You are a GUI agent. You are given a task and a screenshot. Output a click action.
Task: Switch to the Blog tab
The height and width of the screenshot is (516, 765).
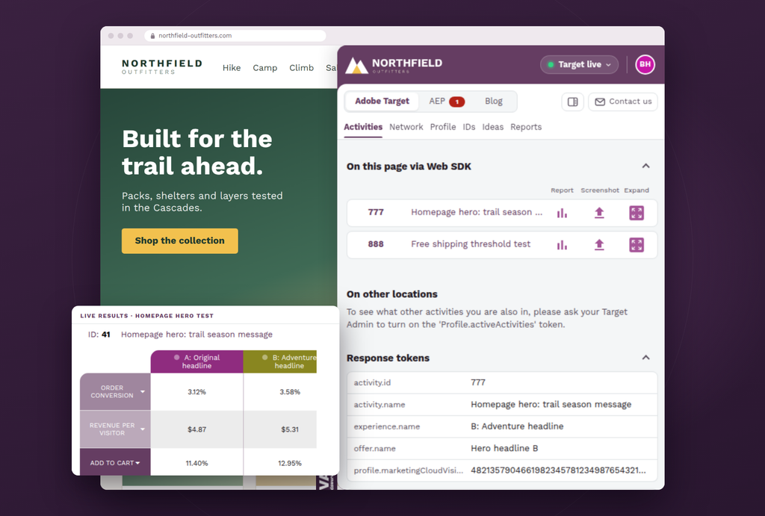[x=493, y=102]
